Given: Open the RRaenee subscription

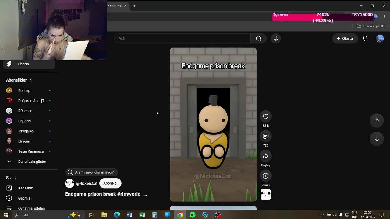Looking at the screenshot, I should coord(29,111).
